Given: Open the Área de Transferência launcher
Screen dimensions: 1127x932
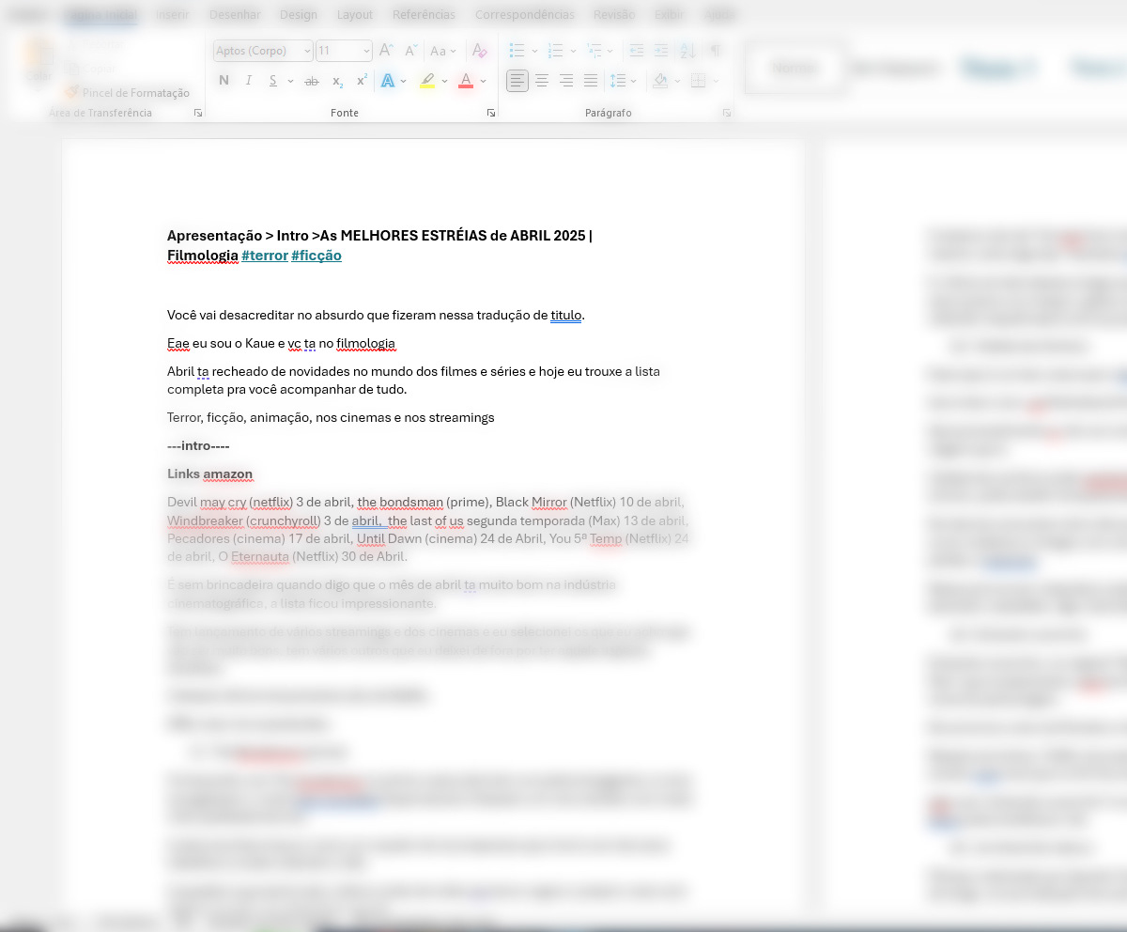Looking at the screenshot, I should pos(198,113).
